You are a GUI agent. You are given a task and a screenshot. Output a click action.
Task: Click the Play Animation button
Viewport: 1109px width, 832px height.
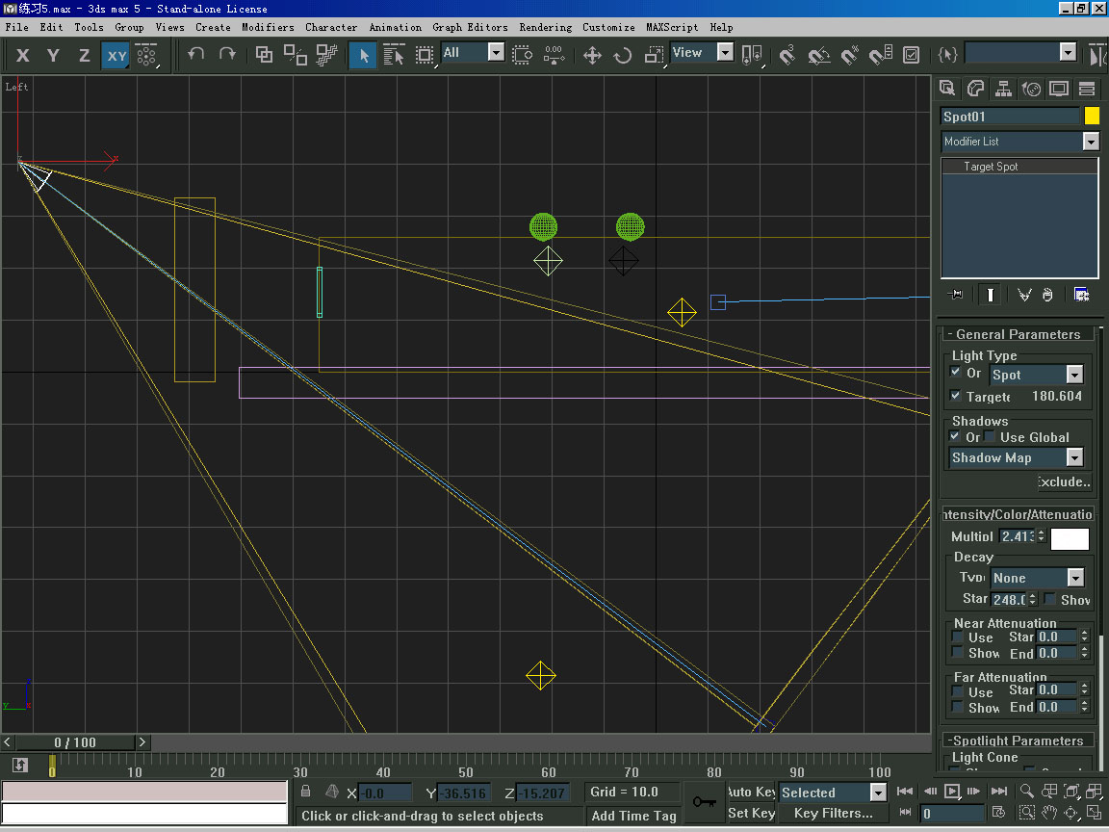tap(952, 791)
